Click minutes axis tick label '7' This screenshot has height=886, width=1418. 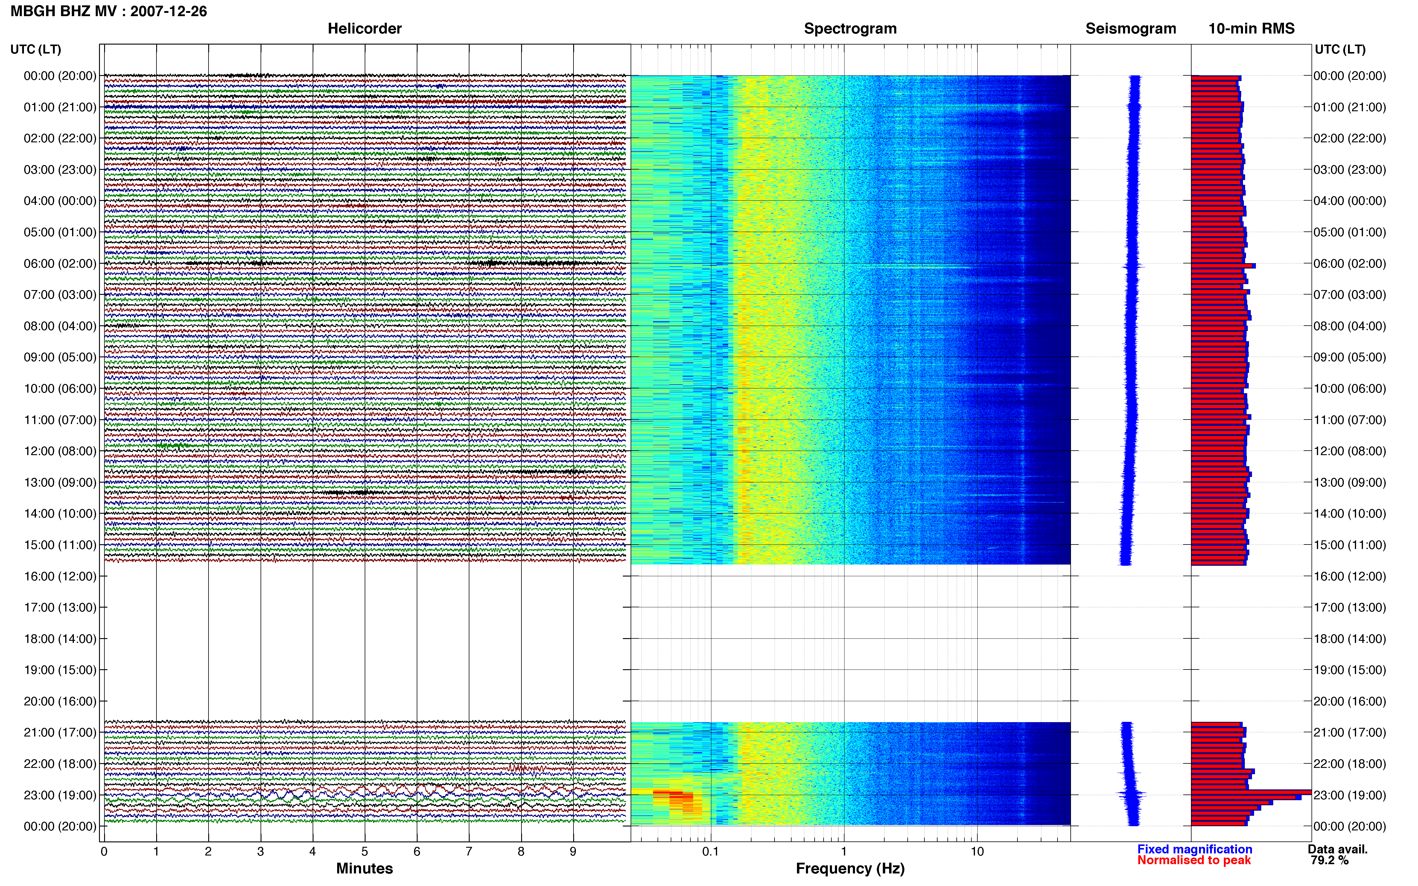pos(469,852)
